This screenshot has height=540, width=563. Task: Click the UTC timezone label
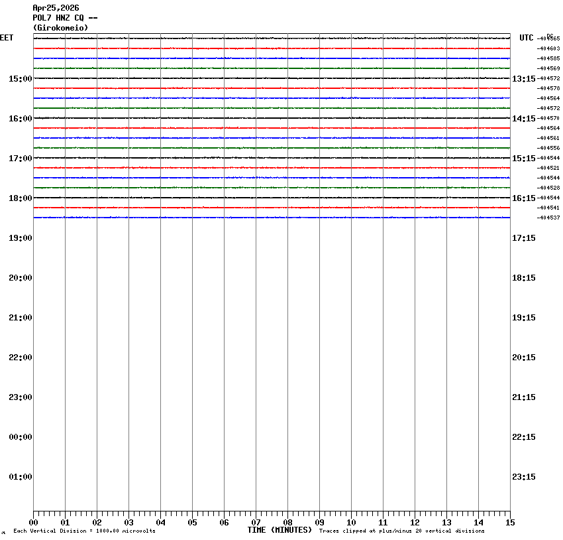(526, 38)
